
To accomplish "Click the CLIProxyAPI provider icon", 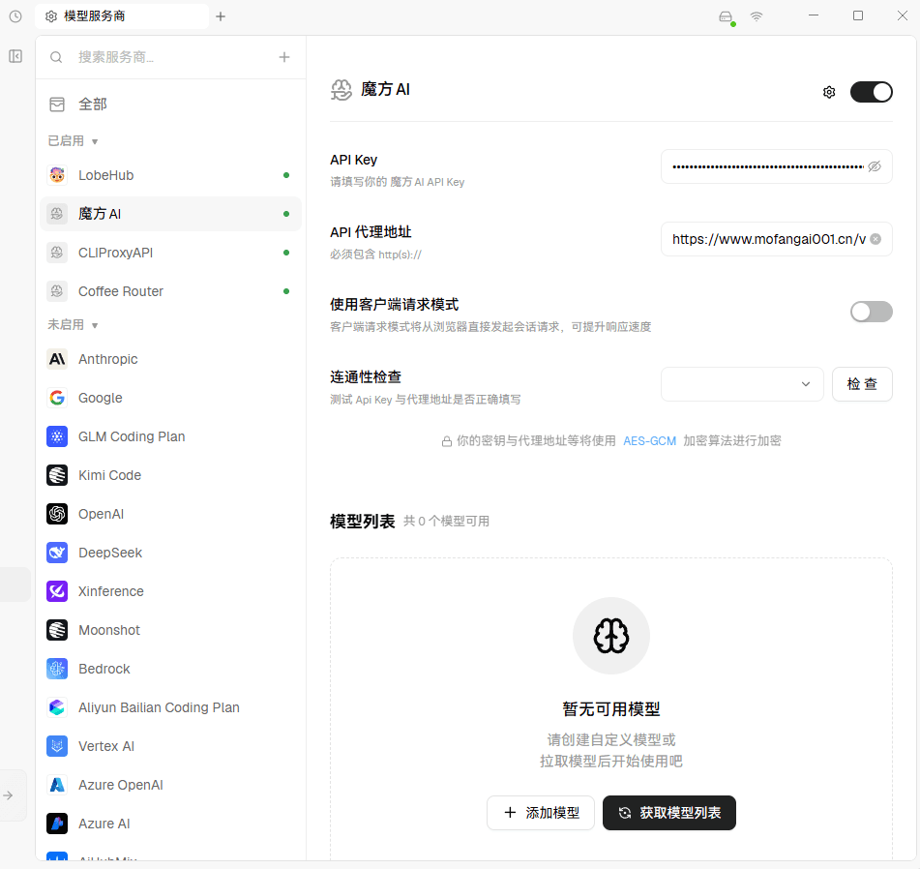I will tap(57, 253).
